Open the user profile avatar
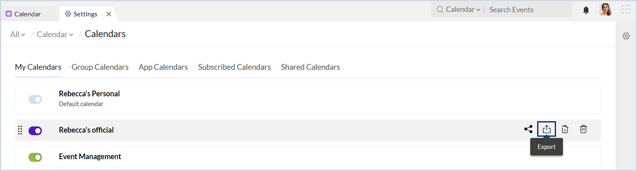This screenshot has width=637, height=171. pos(605,9)
